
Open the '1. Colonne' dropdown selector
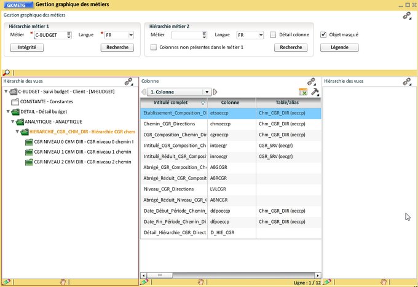pyautogui.click(x=207, y=92)
